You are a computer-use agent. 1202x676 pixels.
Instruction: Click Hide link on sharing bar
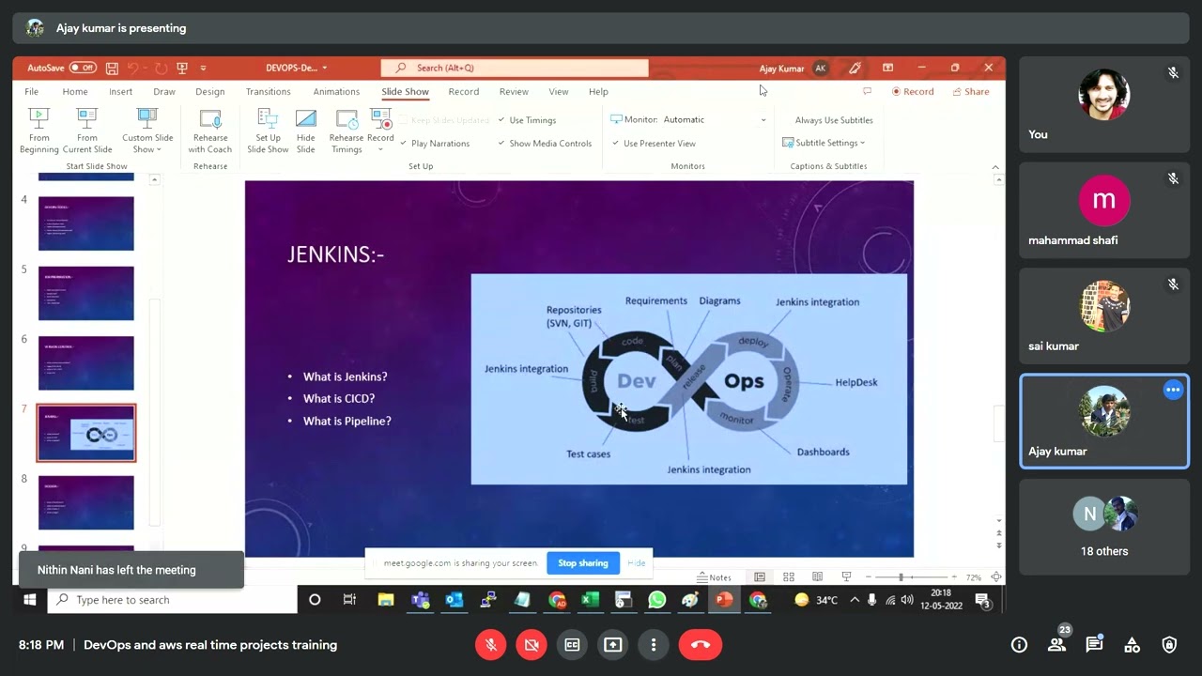point(636,563)
